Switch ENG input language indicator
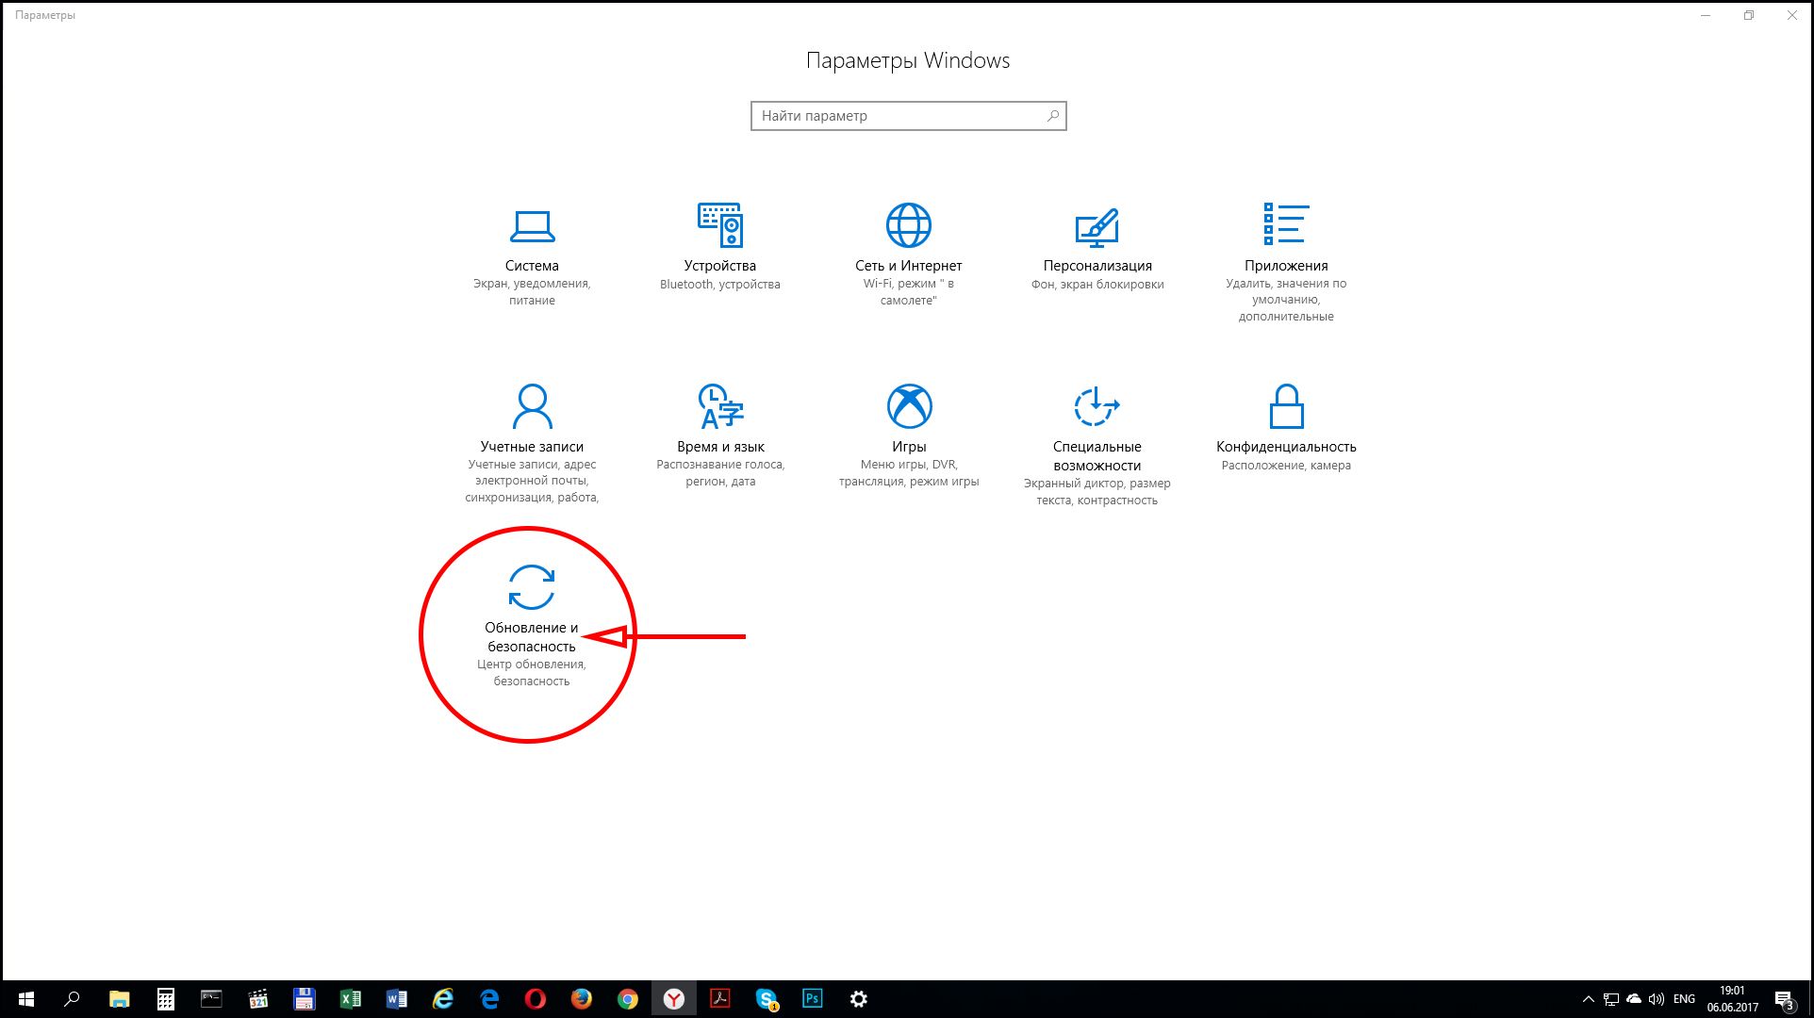 tap(1684, 999)
